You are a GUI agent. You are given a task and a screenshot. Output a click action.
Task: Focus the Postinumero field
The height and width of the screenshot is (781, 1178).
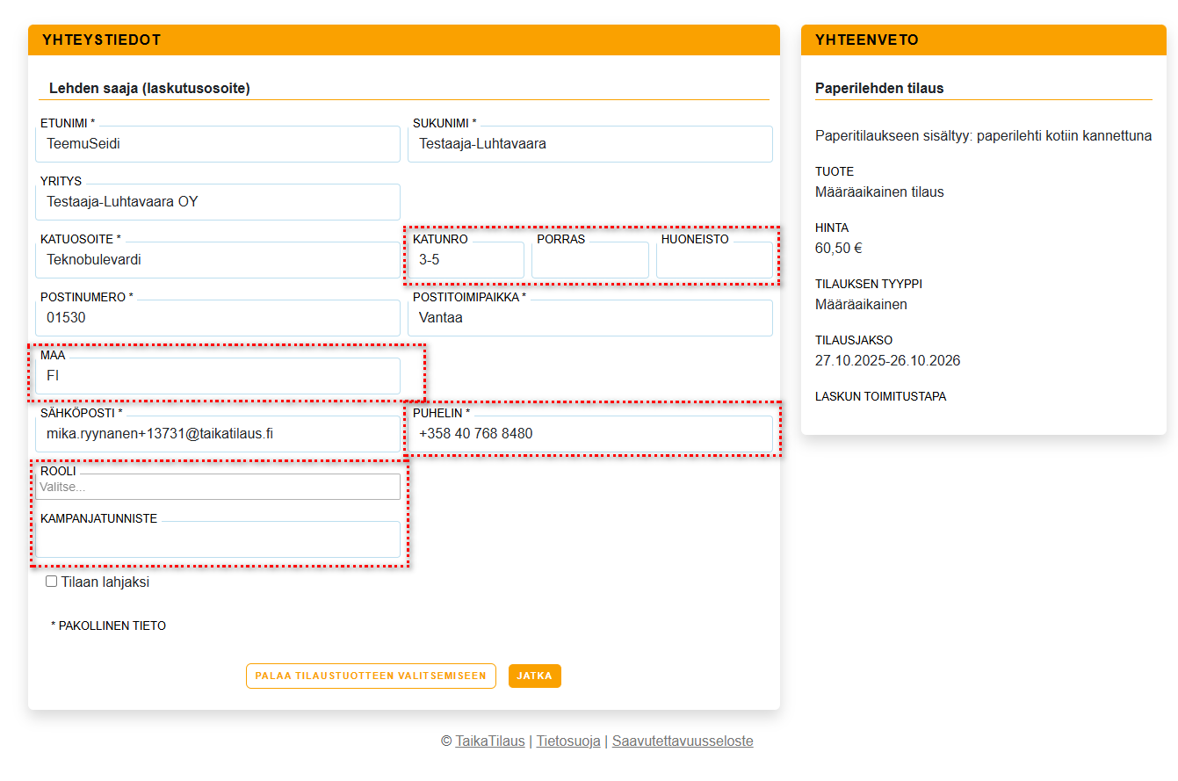tap(218, 318)
